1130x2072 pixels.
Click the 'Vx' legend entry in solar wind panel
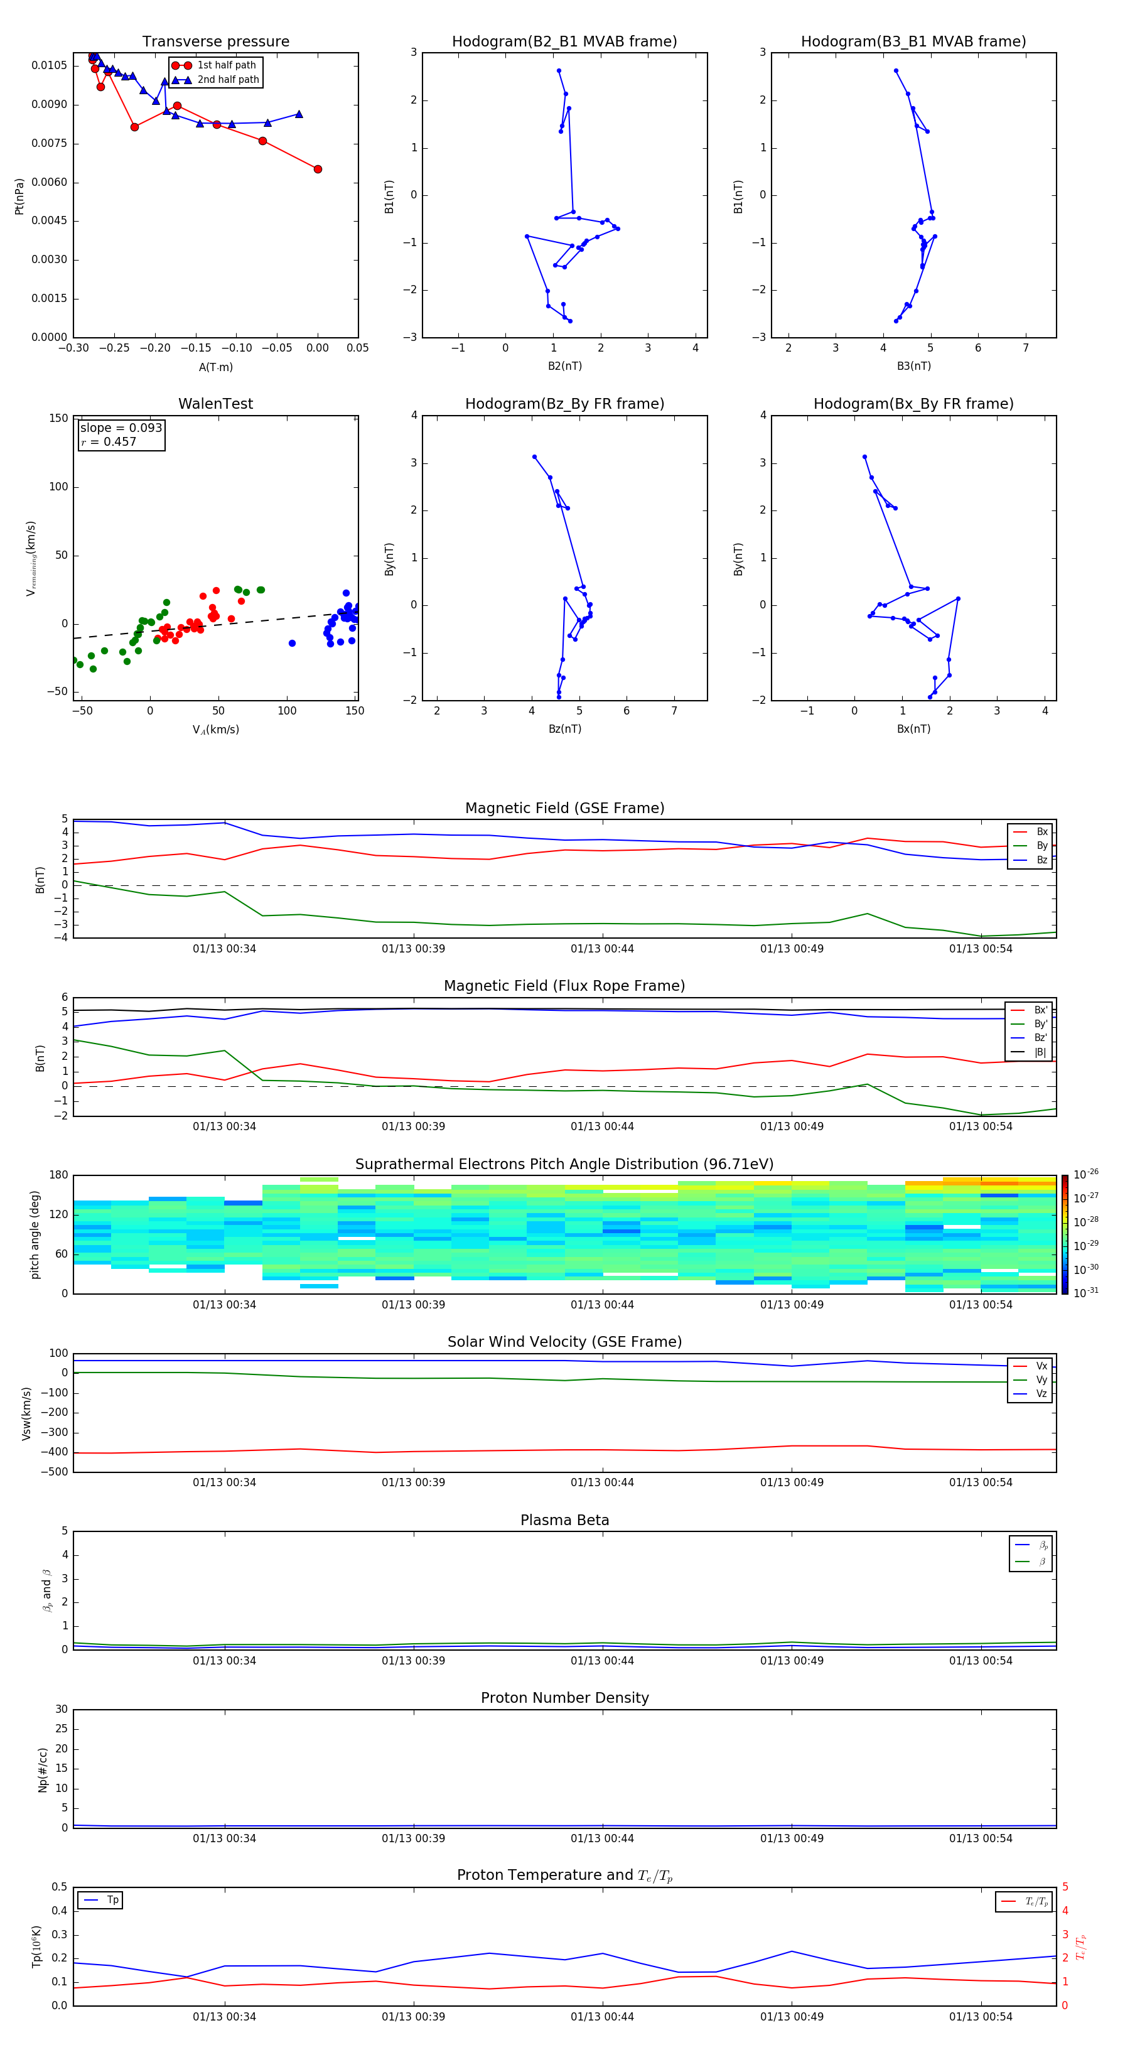(1030, 1366)
